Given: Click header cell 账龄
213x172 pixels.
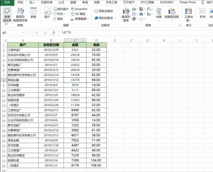Looking at the screenshot, I should 97,45.
